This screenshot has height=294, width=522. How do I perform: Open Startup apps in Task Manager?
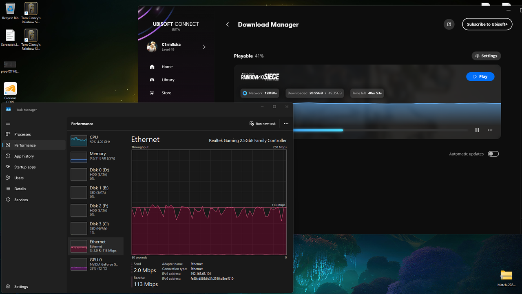34,167
